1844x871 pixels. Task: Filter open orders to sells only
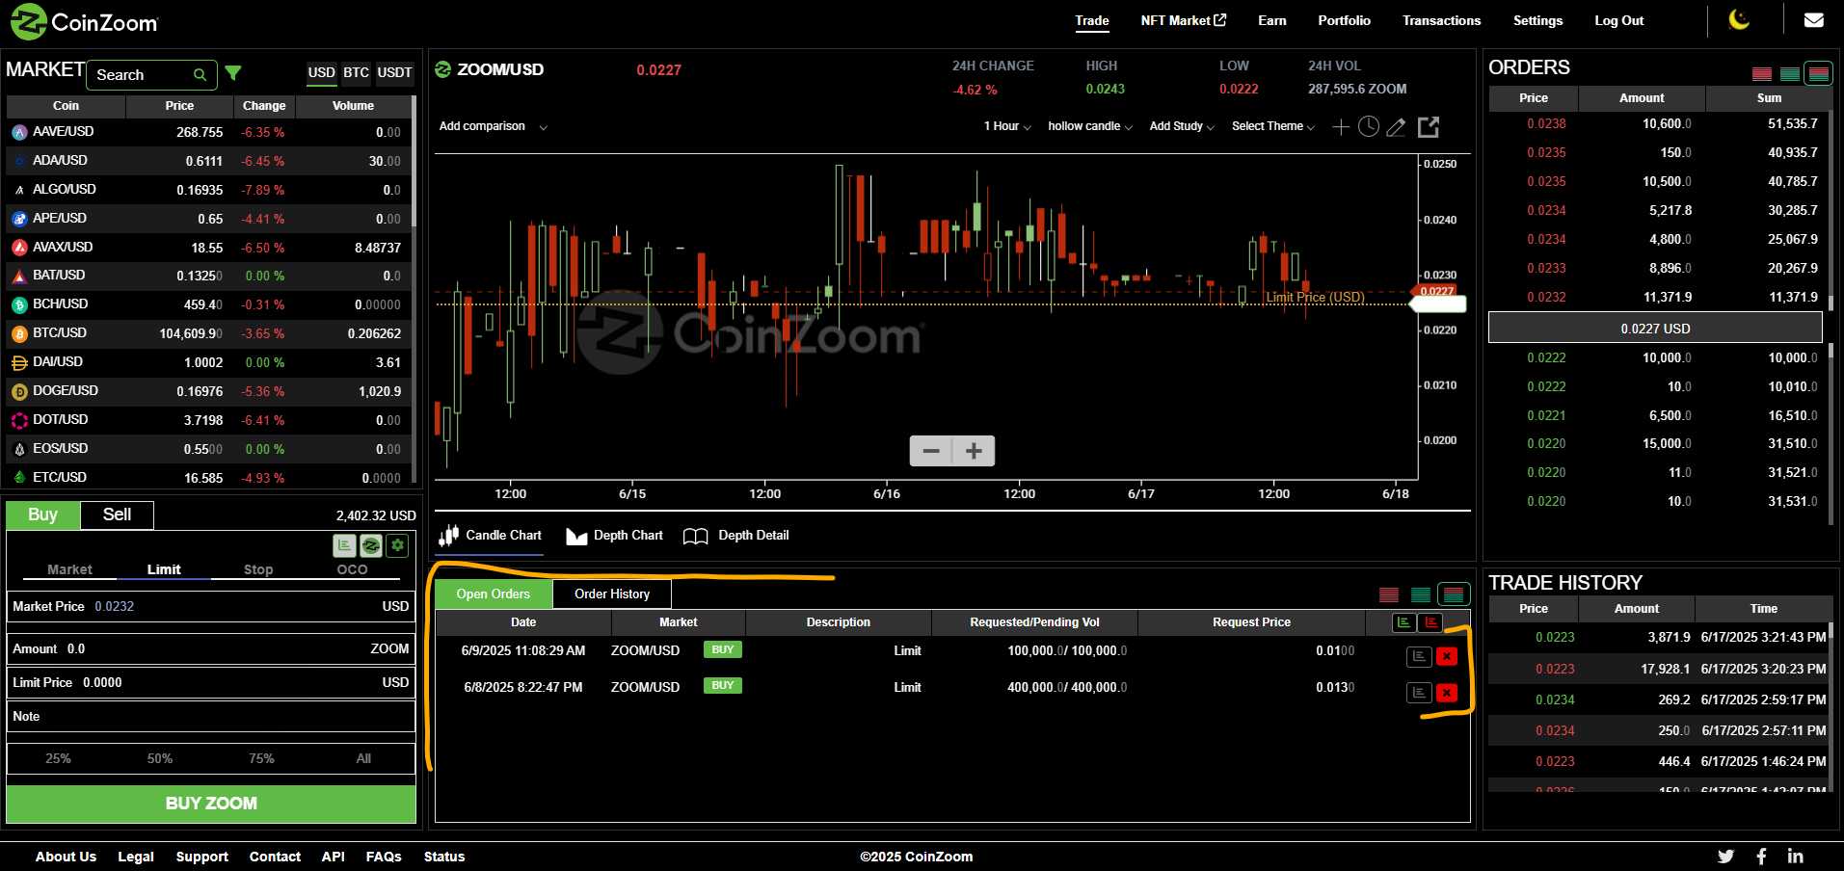click(x=1389, y=594)
